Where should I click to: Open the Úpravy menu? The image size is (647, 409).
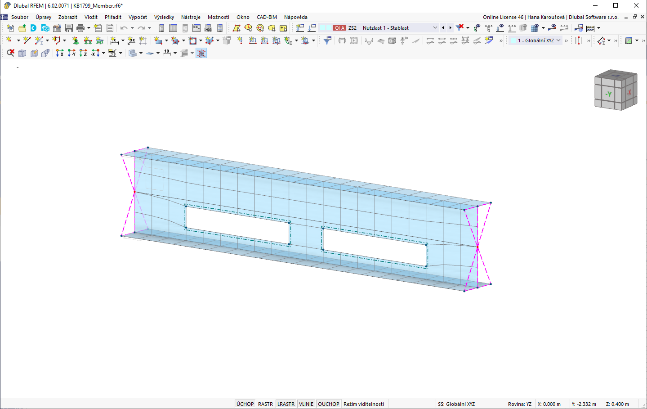pyautogui.click(x=44, y=17)
